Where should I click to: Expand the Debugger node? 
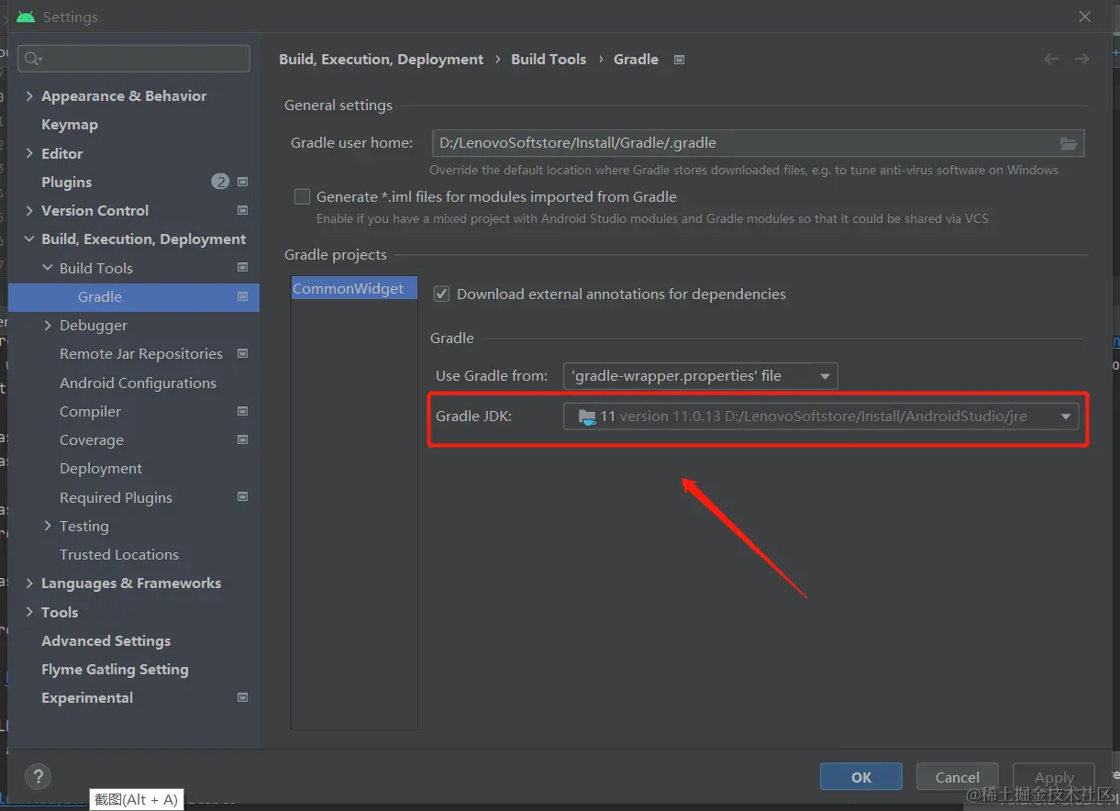point(49,325)
